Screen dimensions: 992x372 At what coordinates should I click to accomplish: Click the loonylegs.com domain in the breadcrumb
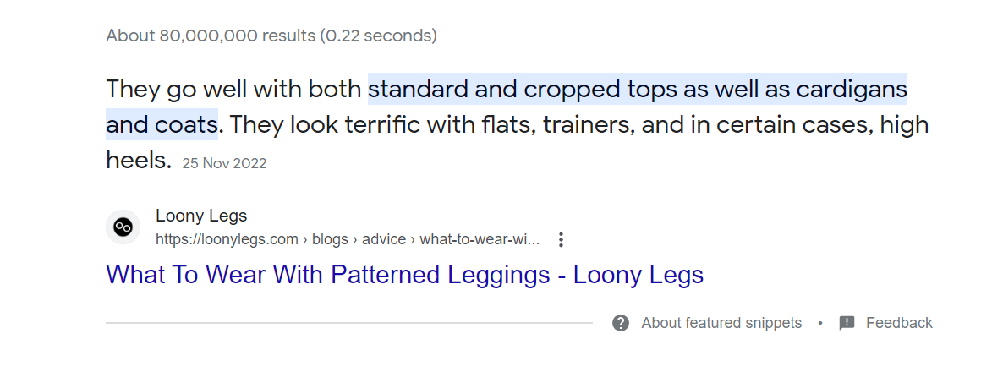pos(227,240)
